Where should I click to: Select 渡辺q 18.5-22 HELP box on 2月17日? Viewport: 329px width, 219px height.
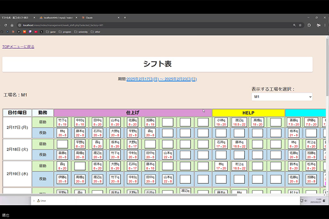(239, 122)
